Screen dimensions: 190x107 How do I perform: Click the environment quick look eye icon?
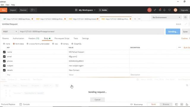(x=185, y=17)
